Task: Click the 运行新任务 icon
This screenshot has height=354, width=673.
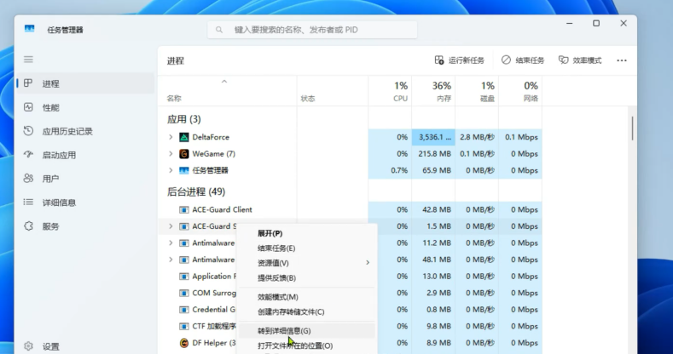Action: coord(439,60)
